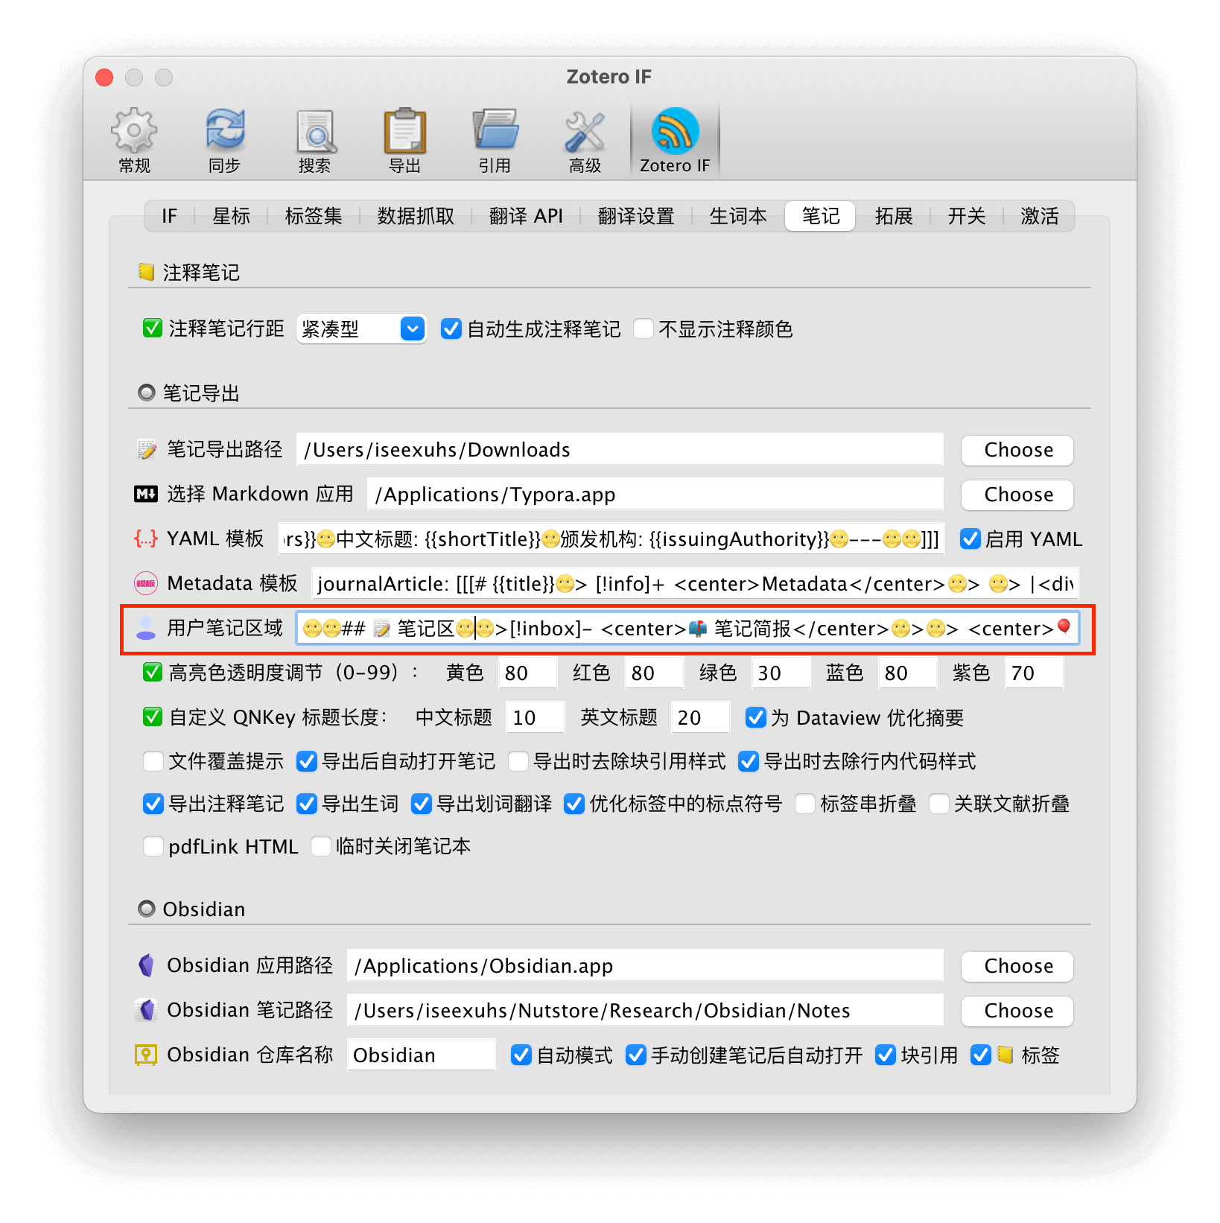The height and width of the screenshot is (1223, 1220).
Task: Switch to the 翻译设置 tab
Action: point(636,216)
